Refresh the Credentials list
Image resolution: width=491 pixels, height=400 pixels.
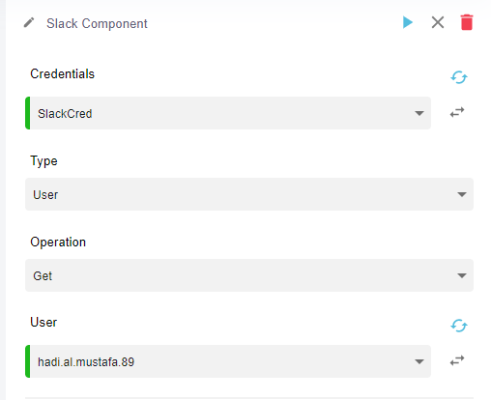pos(459,77)
